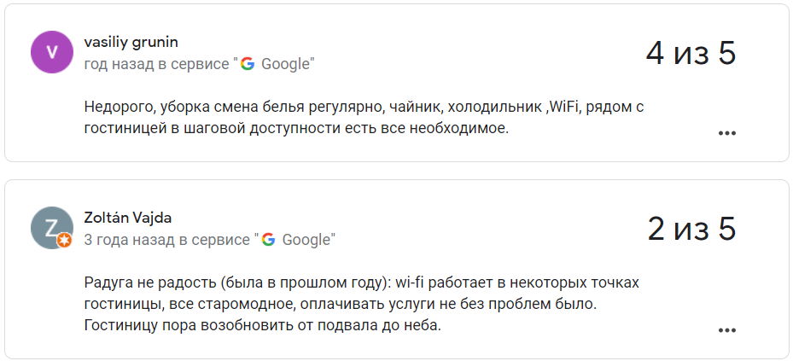Click the line "Гостиницу пора возобновить от подвала до неба"
Viewport: 793px width, 361px height.
pos(263,326)
